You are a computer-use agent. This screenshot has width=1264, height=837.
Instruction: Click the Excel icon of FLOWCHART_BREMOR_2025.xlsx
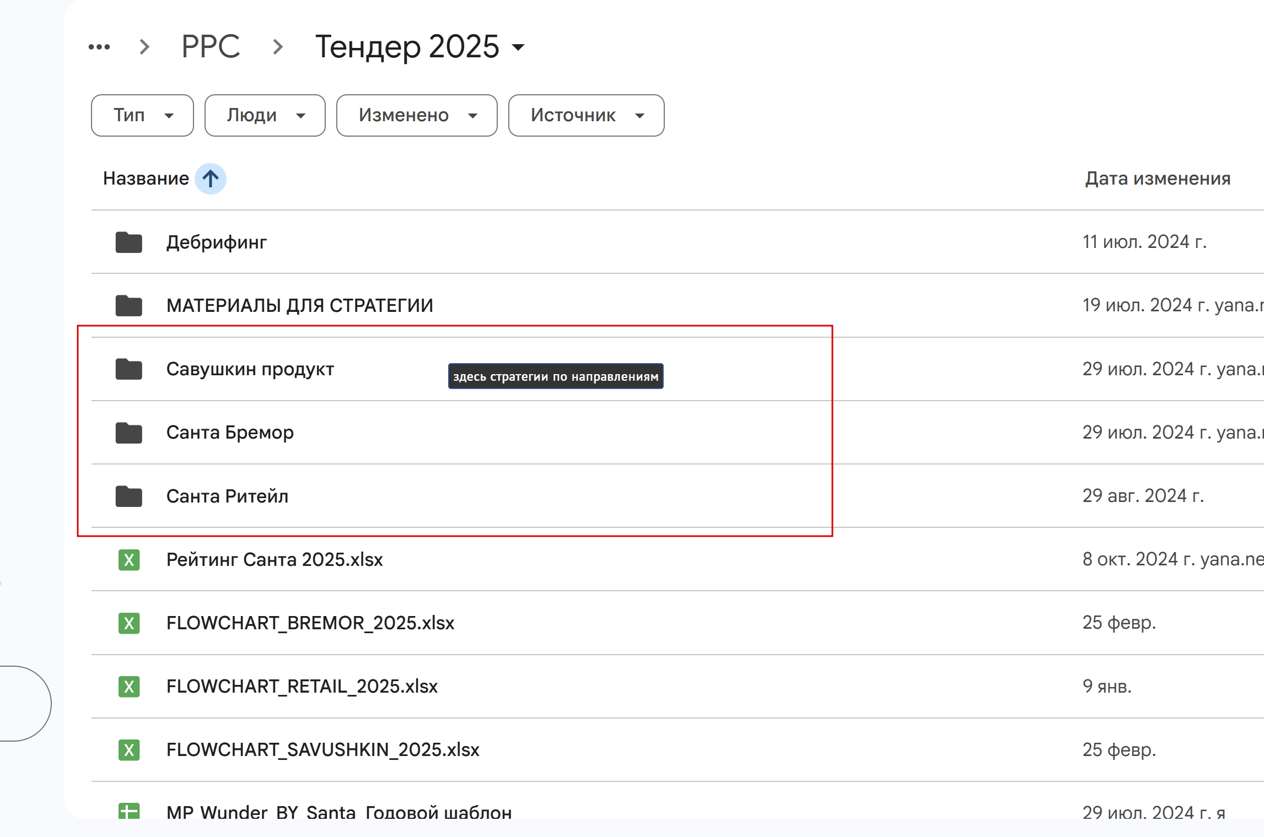tap(129, 623)
